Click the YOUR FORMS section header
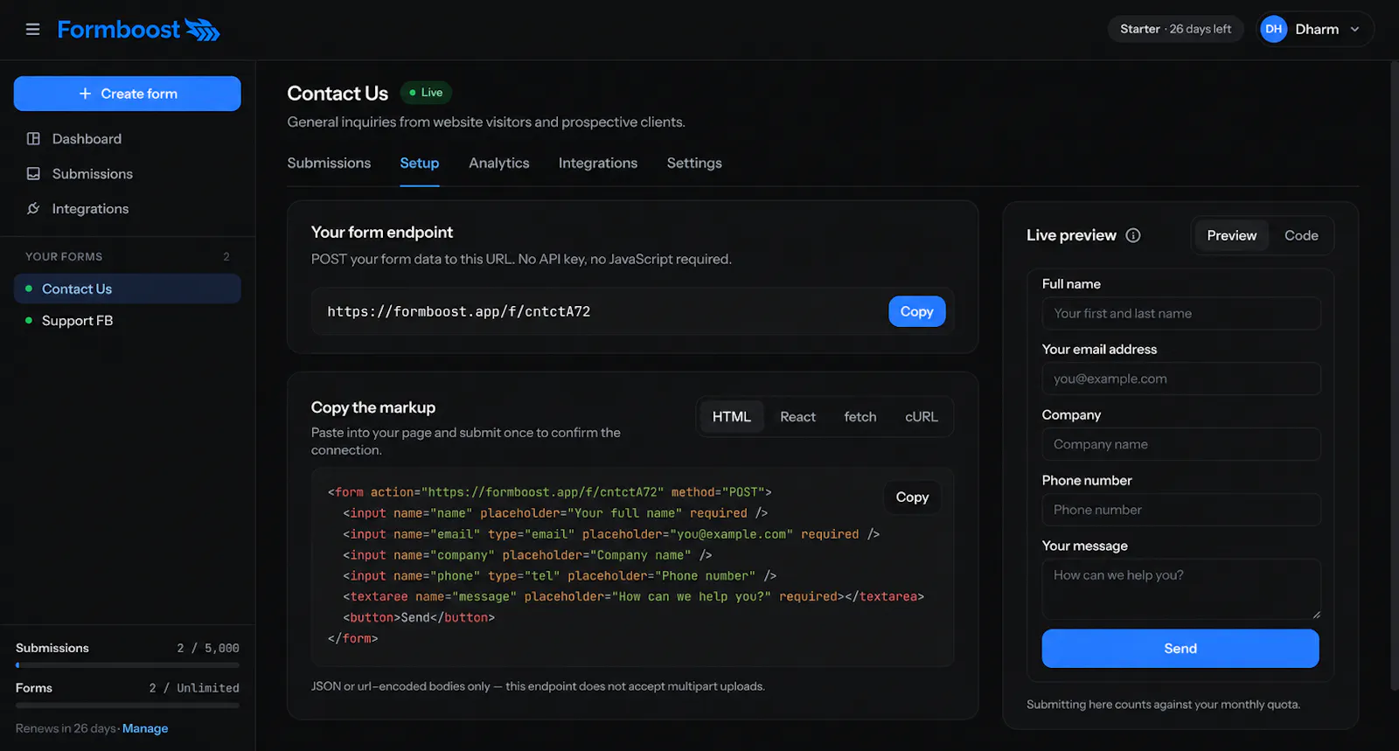Viewport: 1399px width, 751px height. (64, 257)
